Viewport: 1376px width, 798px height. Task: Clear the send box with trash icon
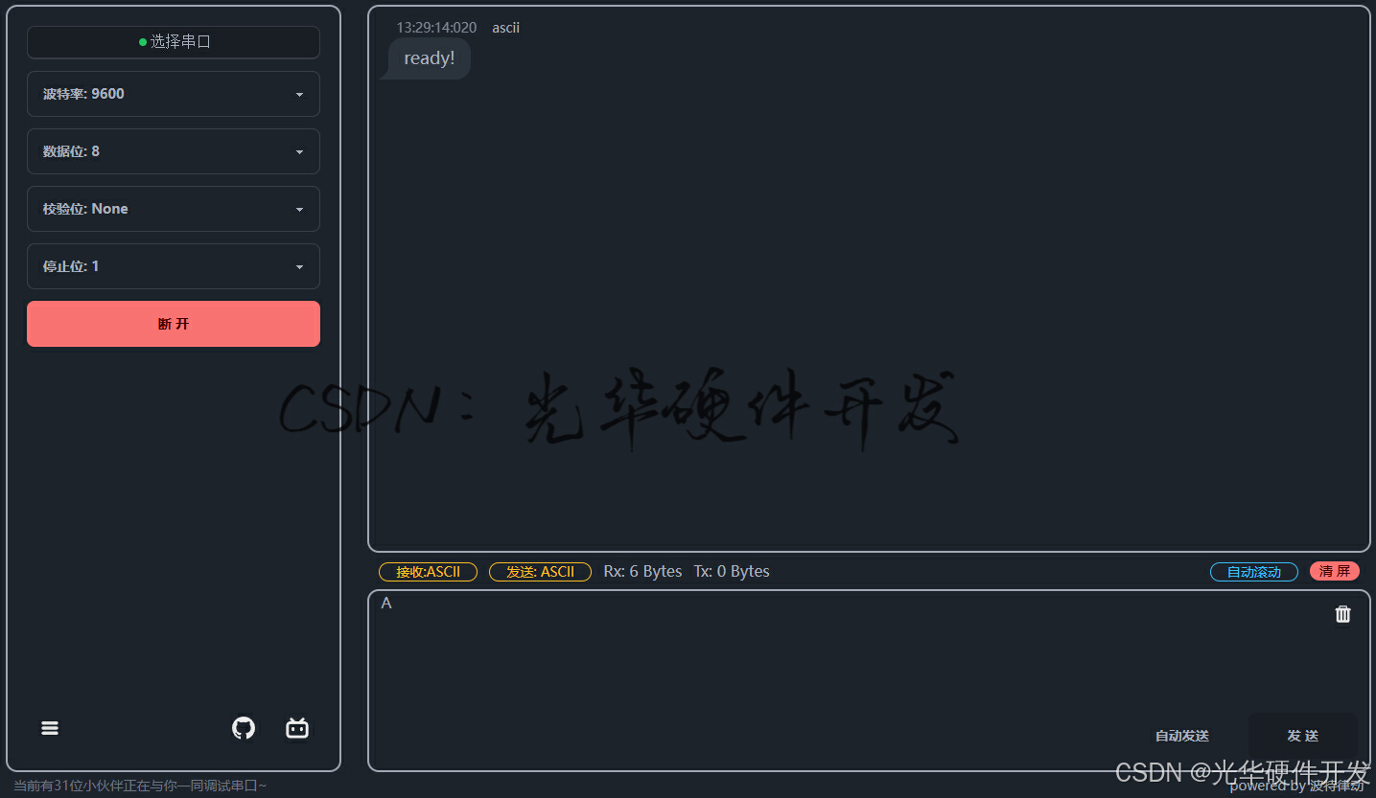(x=1342, y=614)
